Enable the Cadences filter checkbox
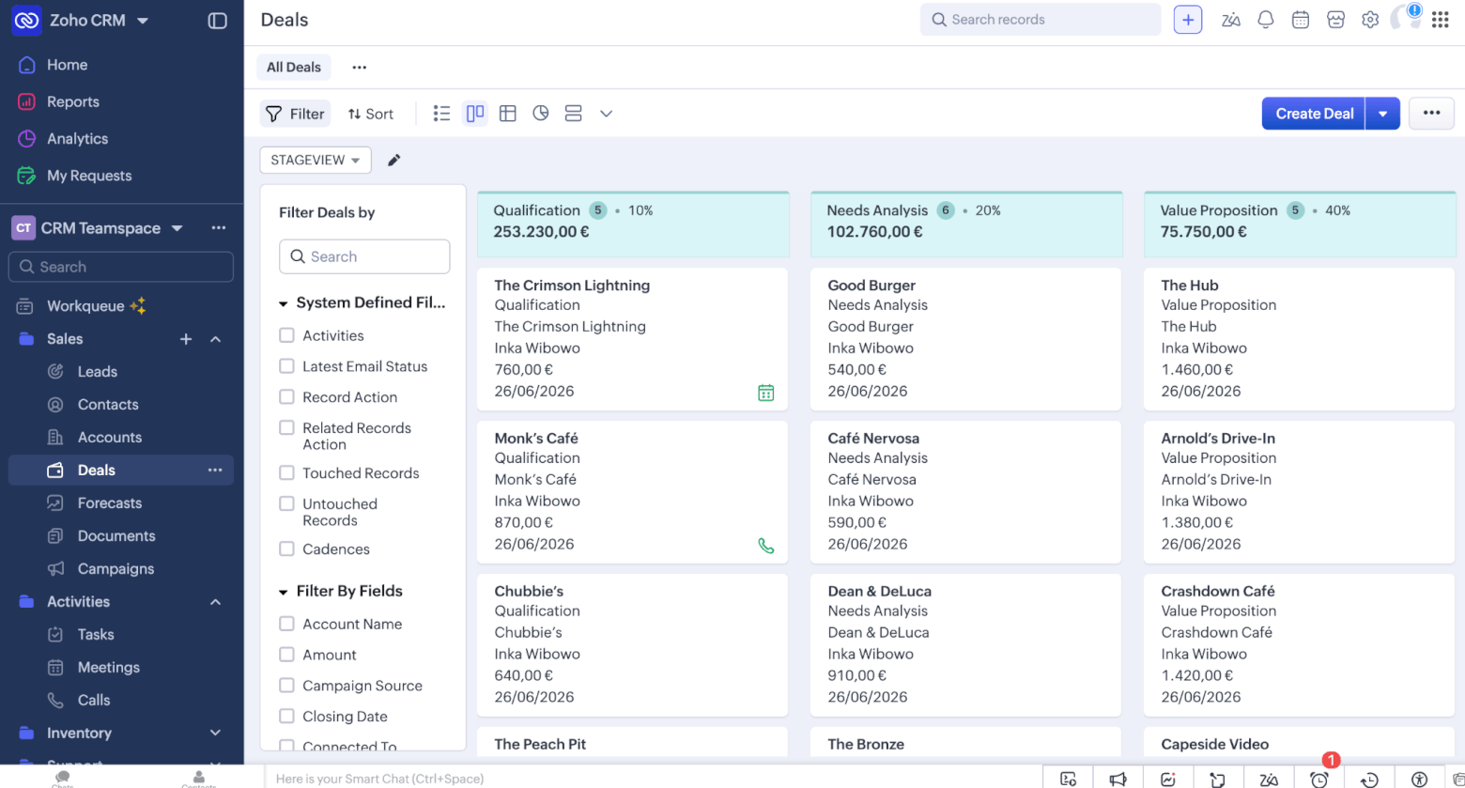Screen dimensions: 1465x788 coord(287,549)
